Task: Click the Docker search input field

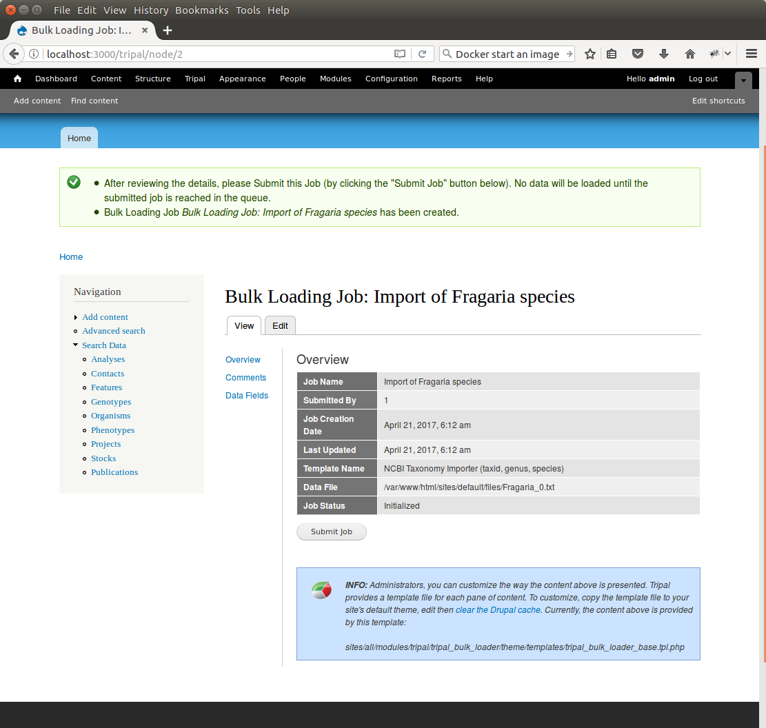Action: pos(507,54)
